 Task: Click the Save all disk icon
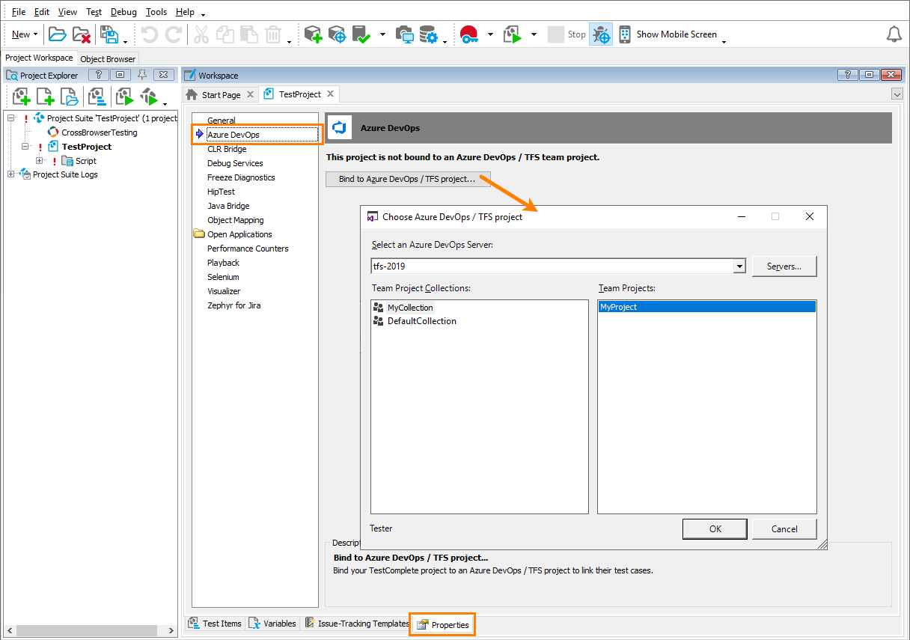[x=109, y=34]
